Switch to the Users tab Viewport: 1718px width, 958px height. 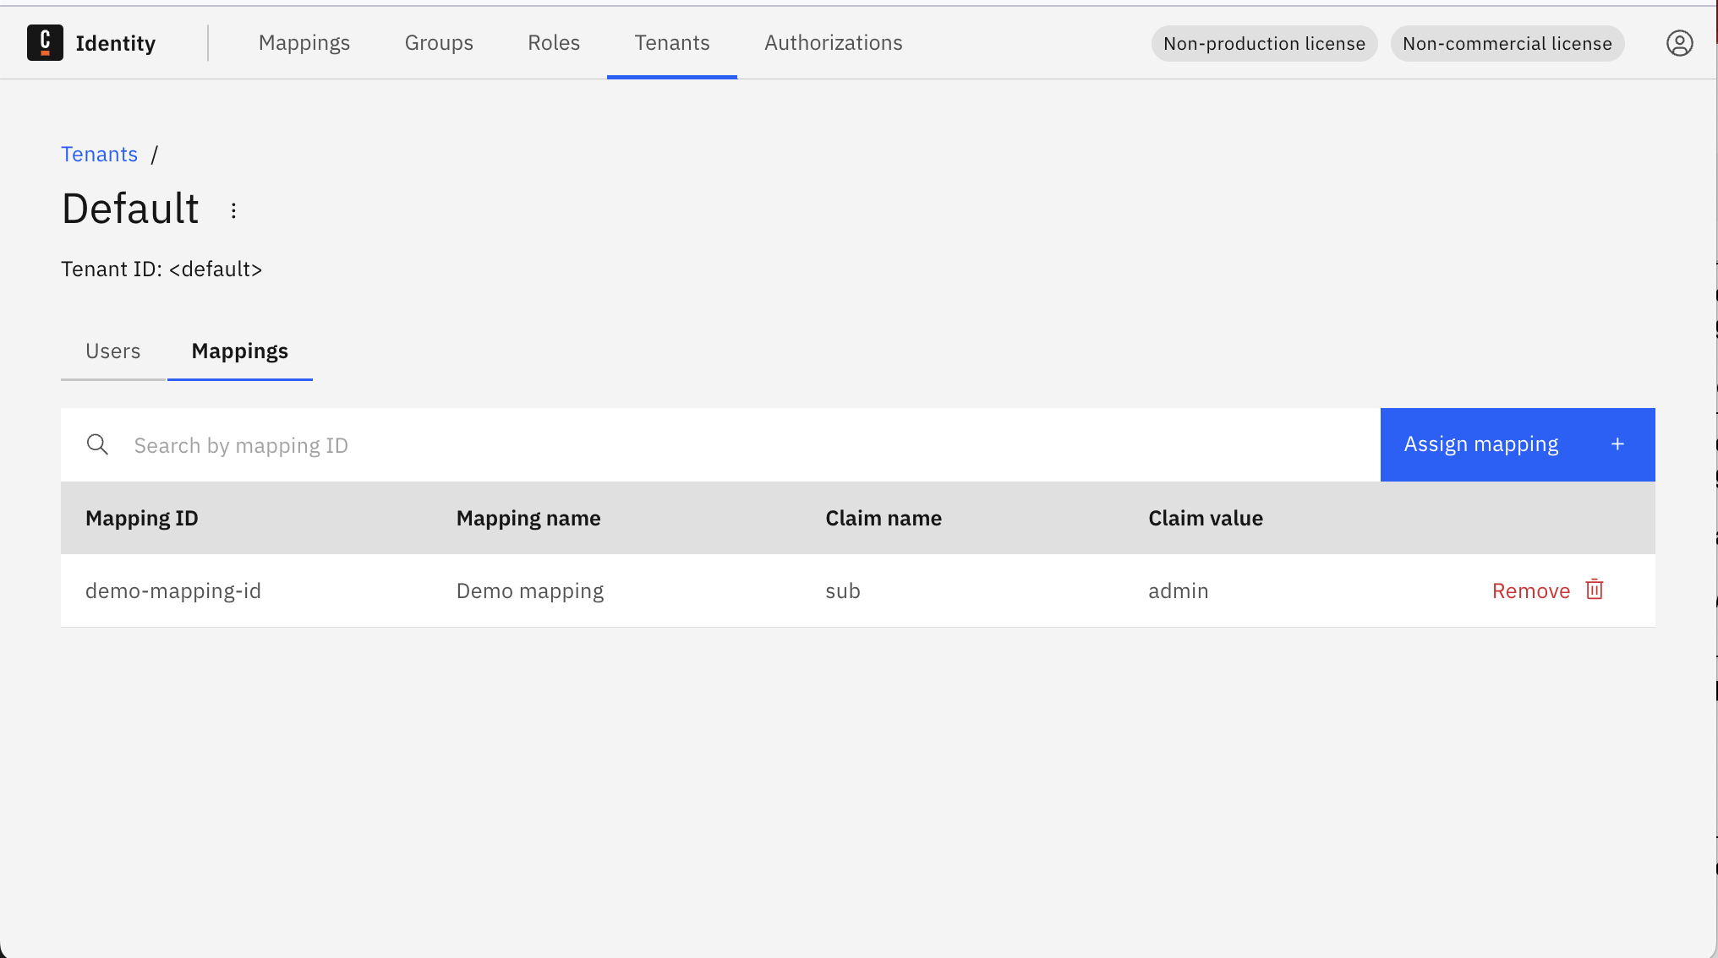(112, 351)
